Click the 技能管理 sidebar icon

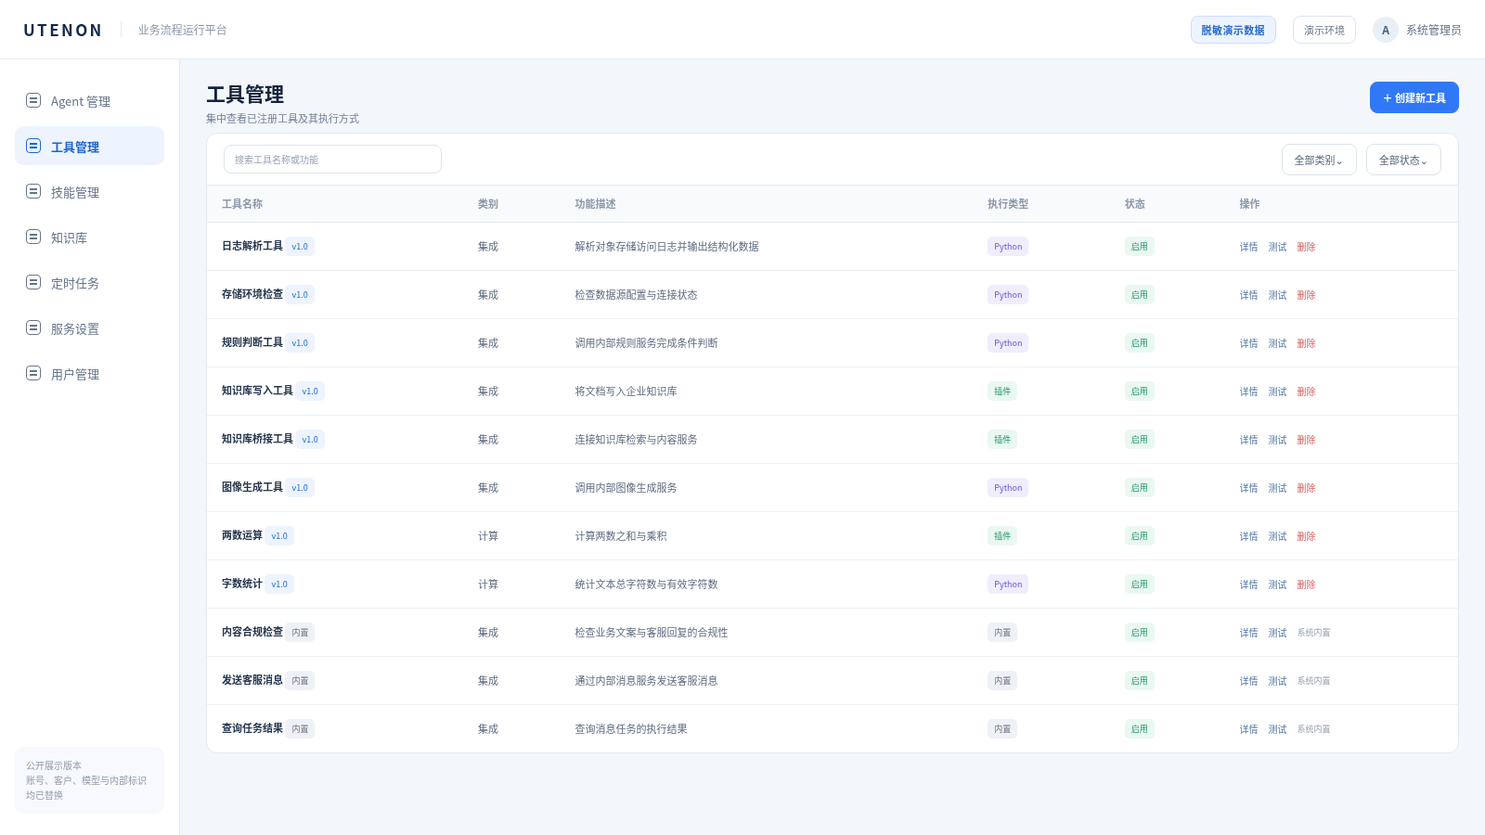[33, 191]
